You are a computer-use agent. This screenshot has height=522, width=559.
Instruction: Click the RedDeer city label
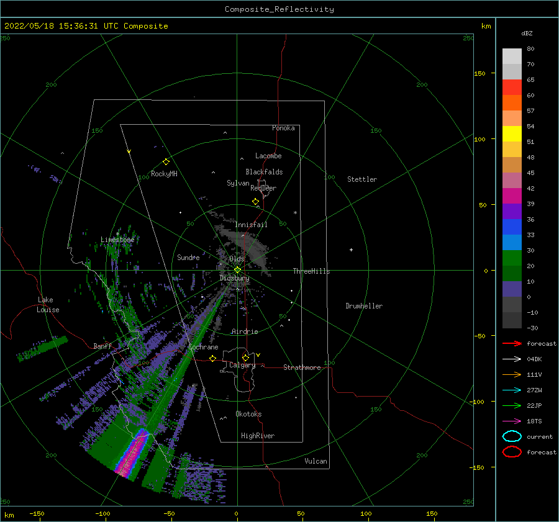(263, 188)
